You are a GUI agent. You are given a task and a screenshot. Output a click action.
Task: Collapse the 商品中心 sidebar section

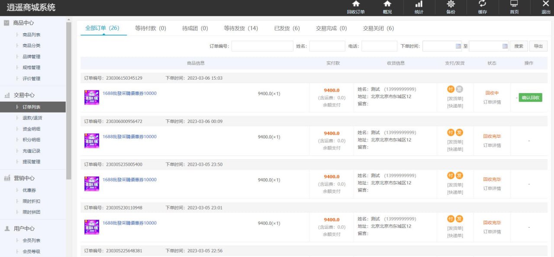(x=23, y=23)
